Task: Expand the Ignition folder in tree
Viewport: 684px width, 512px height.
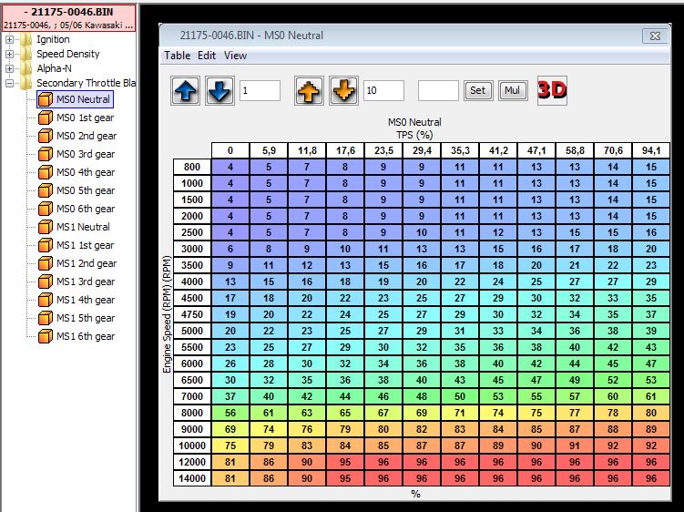Action: (x=10, y=40)
